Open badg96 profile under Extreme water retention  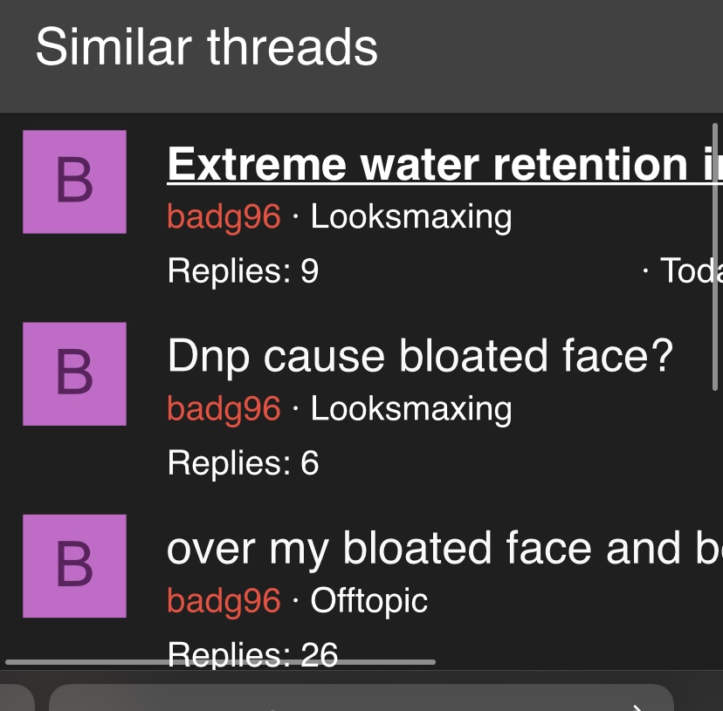(x=224, y=216)
